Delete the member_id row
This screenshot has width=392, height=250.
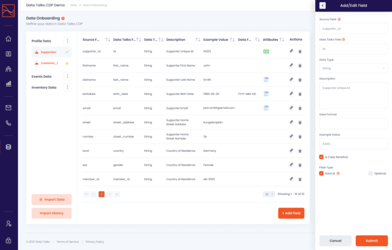coord(300,179)
